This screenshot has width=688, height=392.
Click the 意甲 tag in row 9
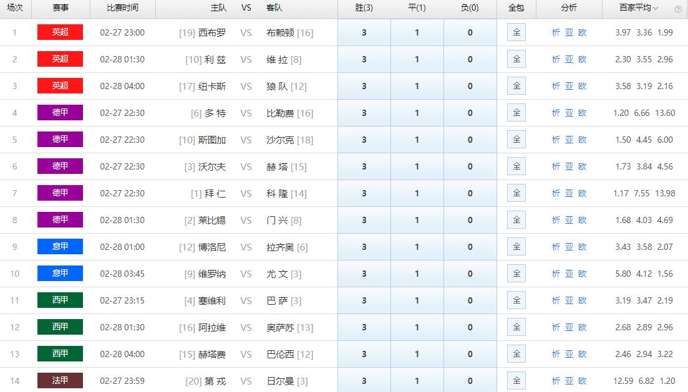pos(60,246)
